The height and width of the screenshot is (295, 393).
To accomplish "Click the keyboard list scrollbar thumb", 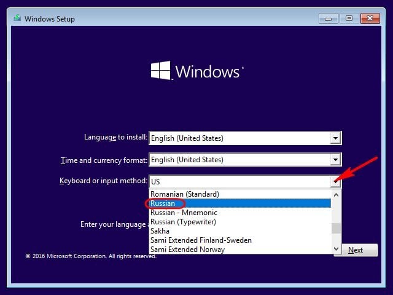I will (336, 228).
